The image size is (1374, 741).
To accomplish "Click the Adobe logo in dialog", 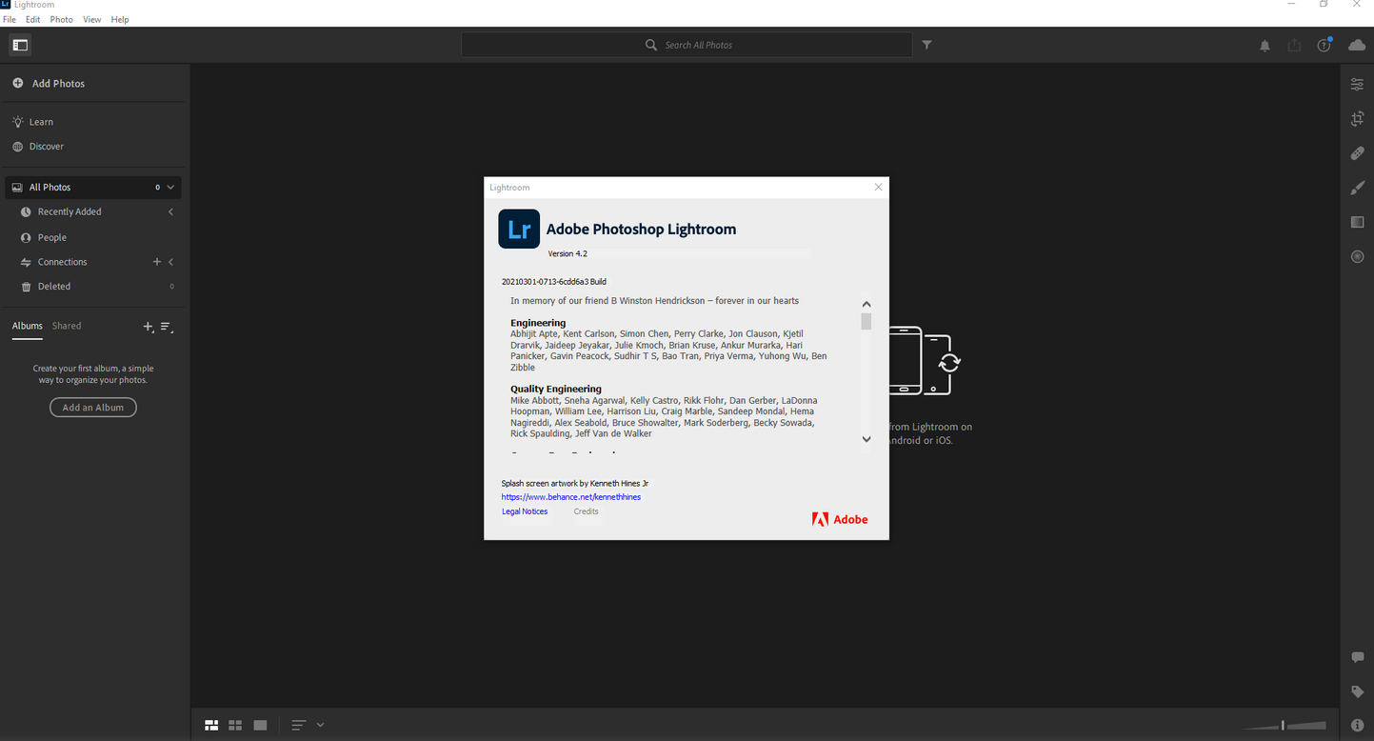I will point(839,519).
